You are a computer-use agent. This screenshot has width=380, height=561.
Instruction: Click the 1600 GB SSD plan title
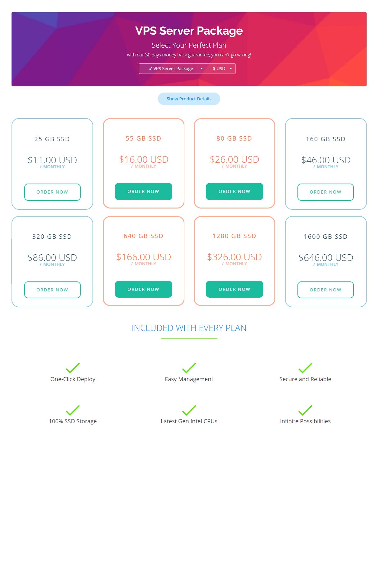point(325,237)
